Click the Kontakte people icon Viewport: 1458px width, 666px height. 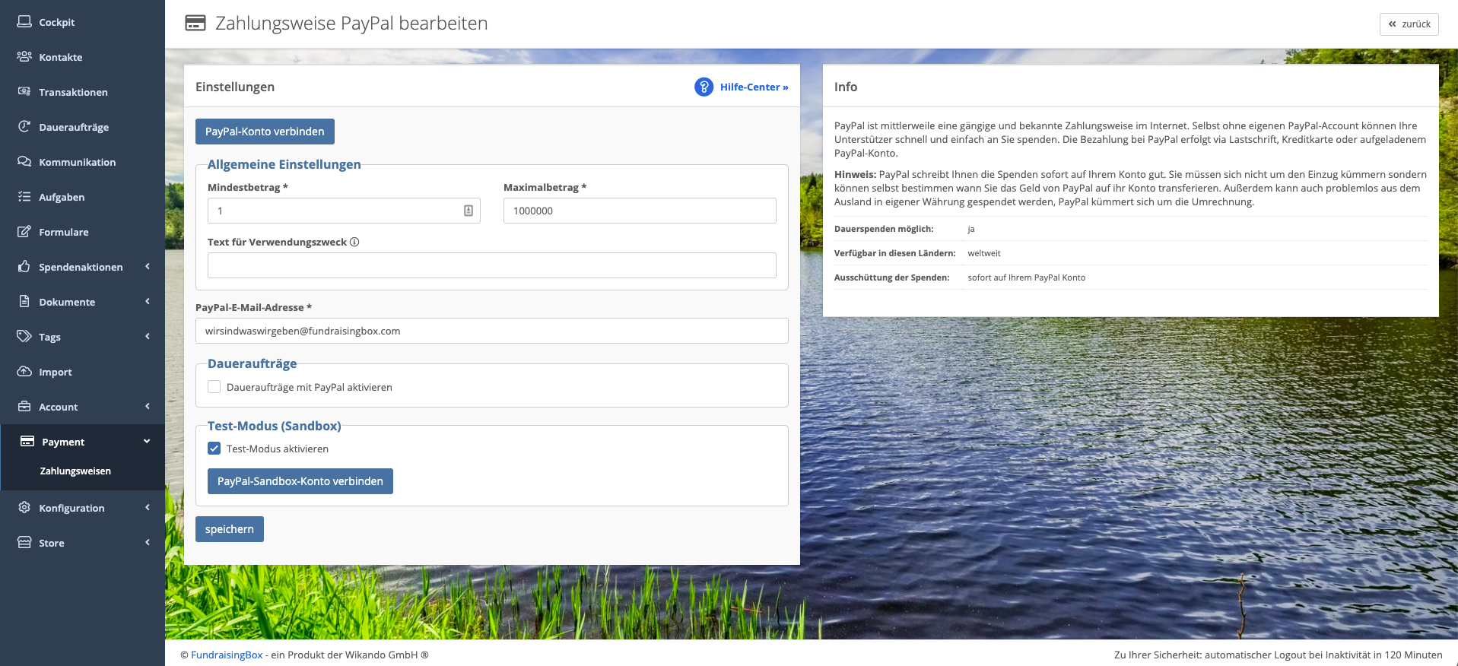pos(24,56)
